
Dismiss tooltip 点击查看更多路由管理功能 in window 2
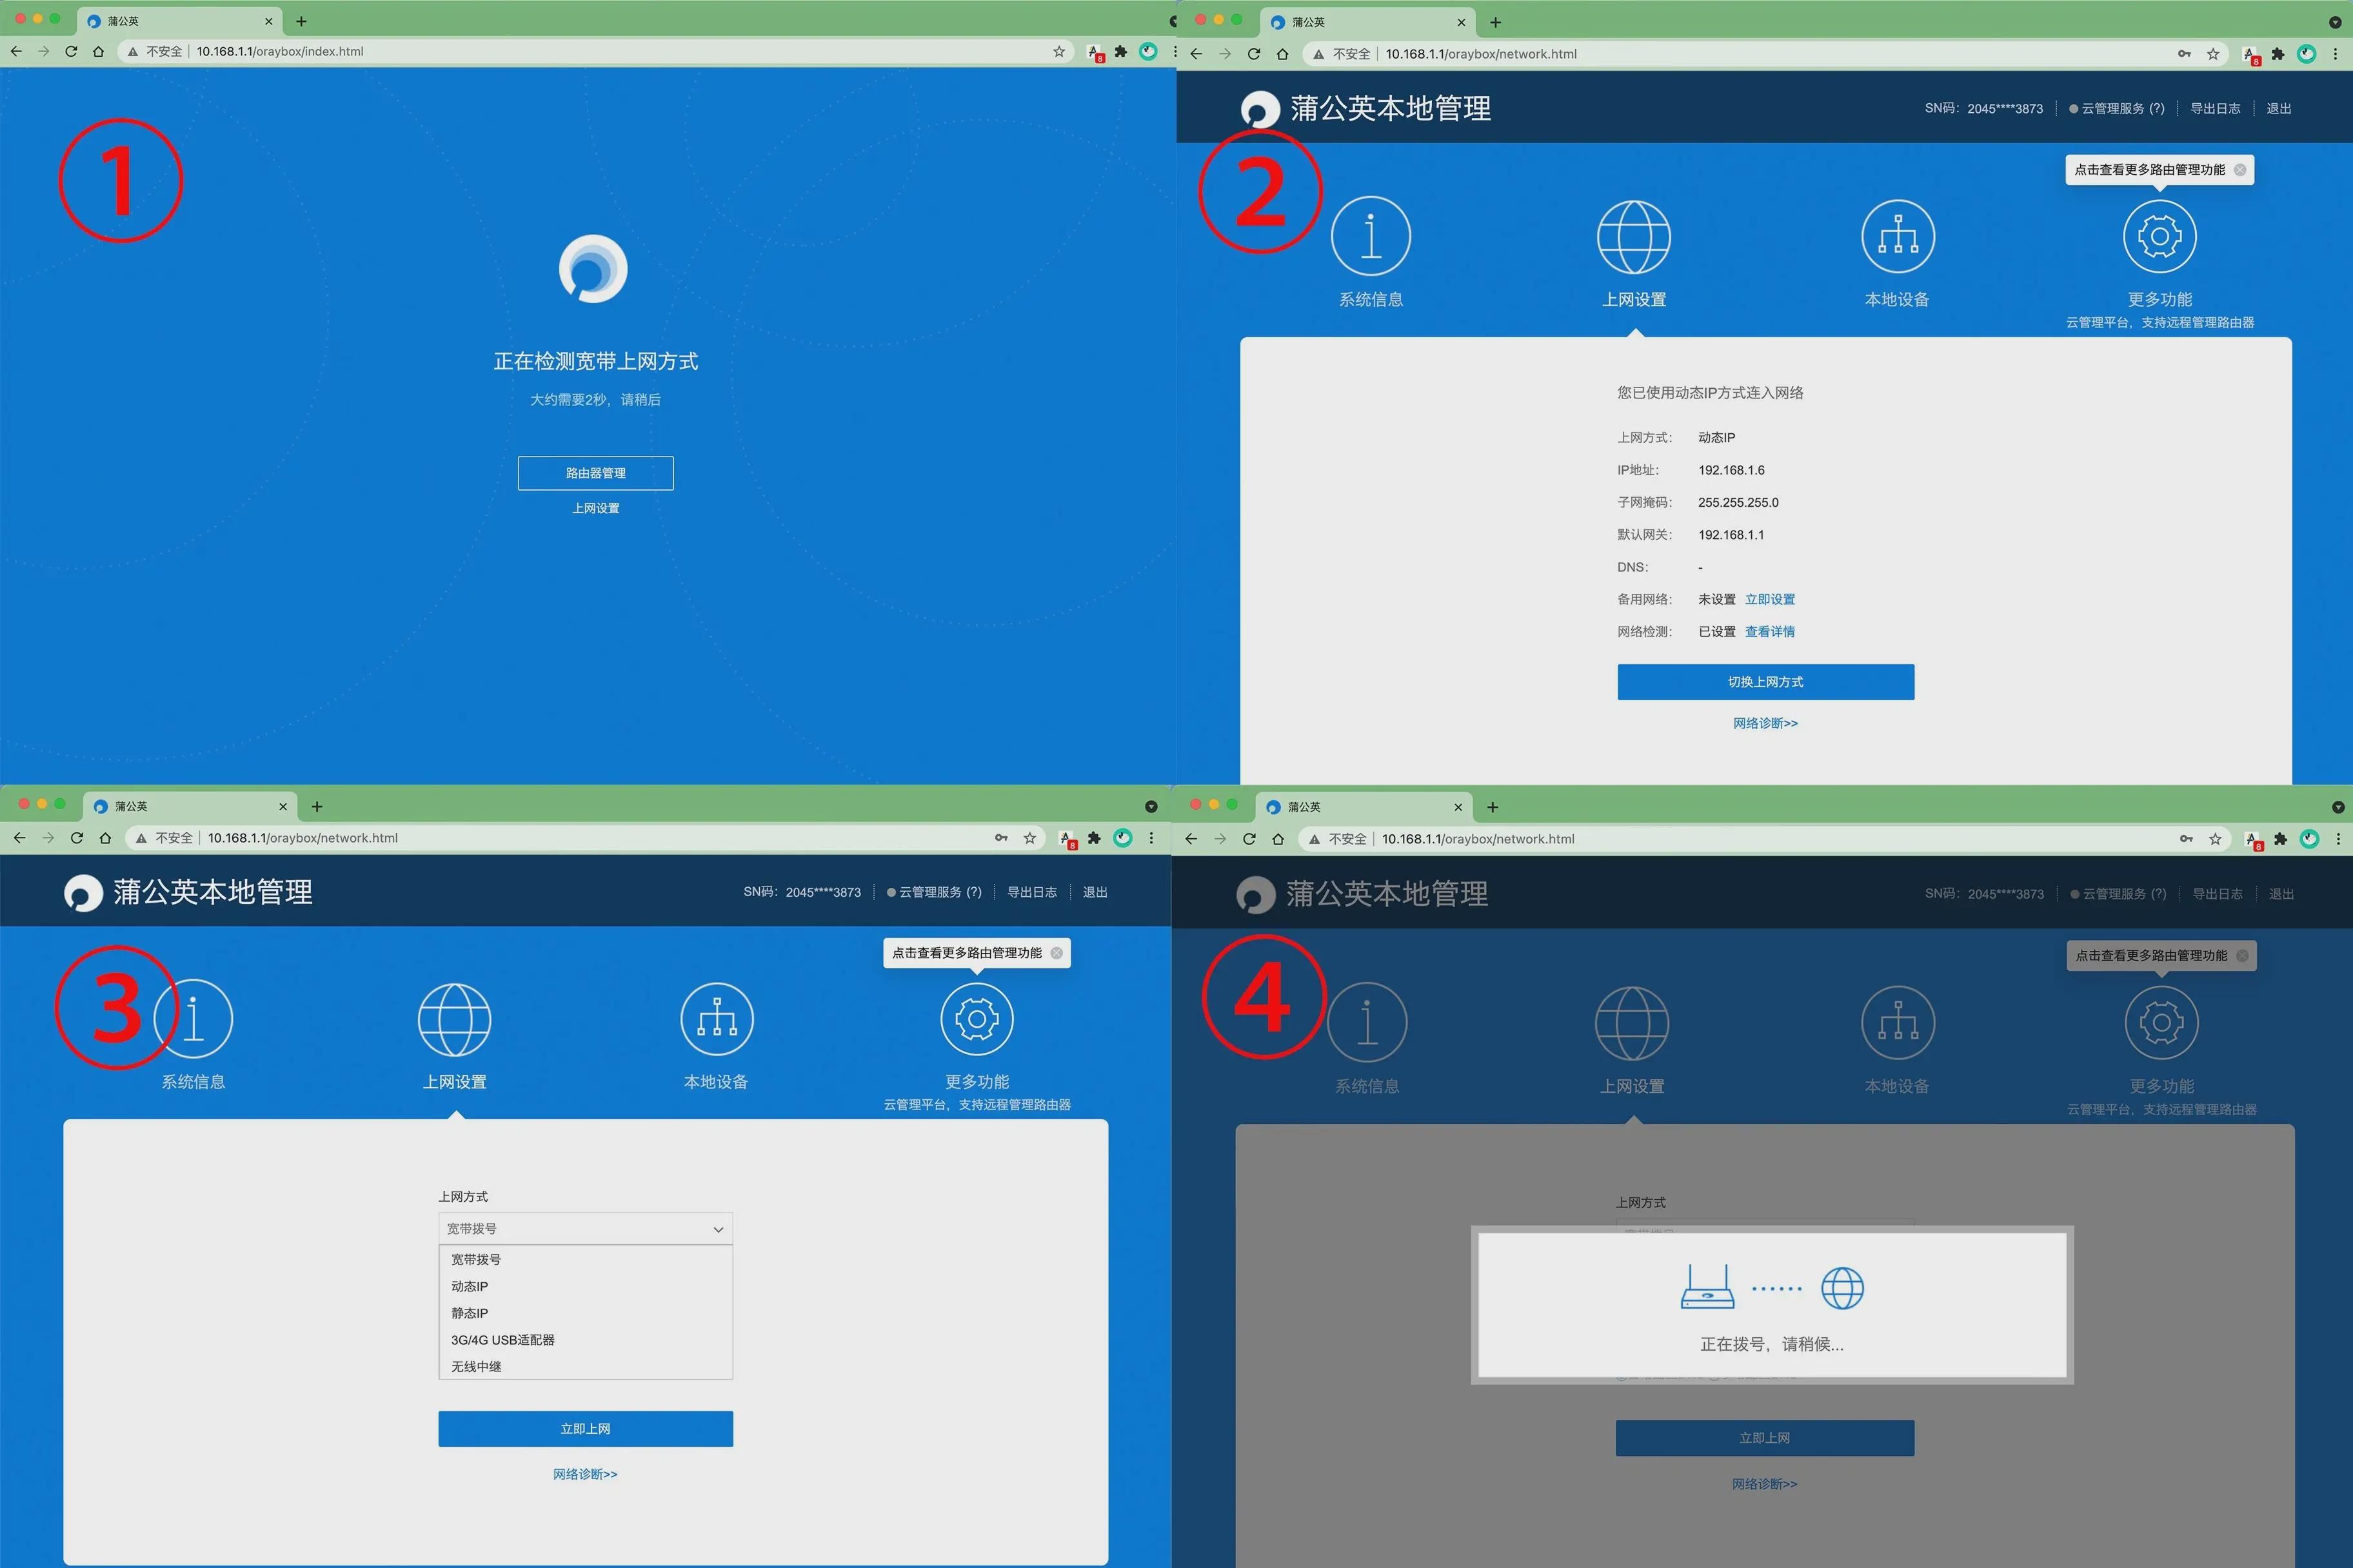(2240, 170)
